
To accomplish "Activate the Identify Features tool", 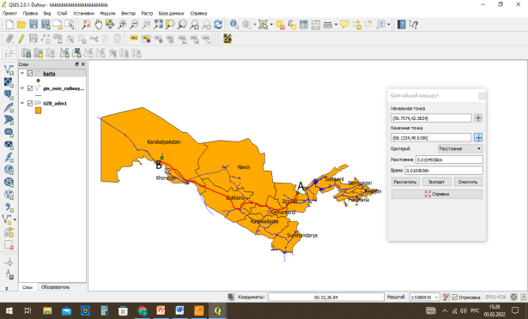I will [x=234, y=24].
